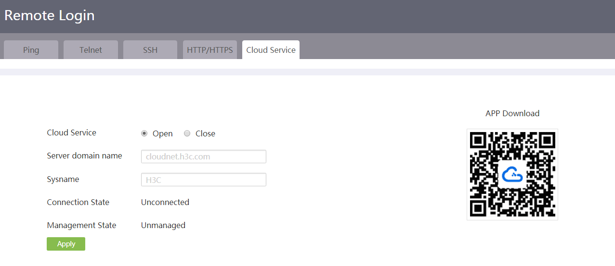Click the Server domain name field

(x=204, y=157)
